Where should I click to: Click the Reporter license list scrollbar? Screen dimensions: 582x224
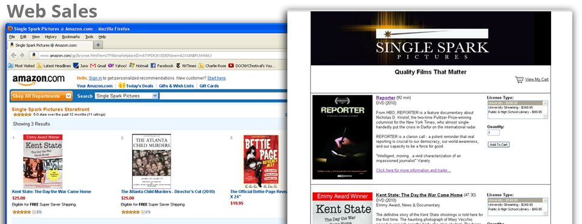(x=545, y=110)
